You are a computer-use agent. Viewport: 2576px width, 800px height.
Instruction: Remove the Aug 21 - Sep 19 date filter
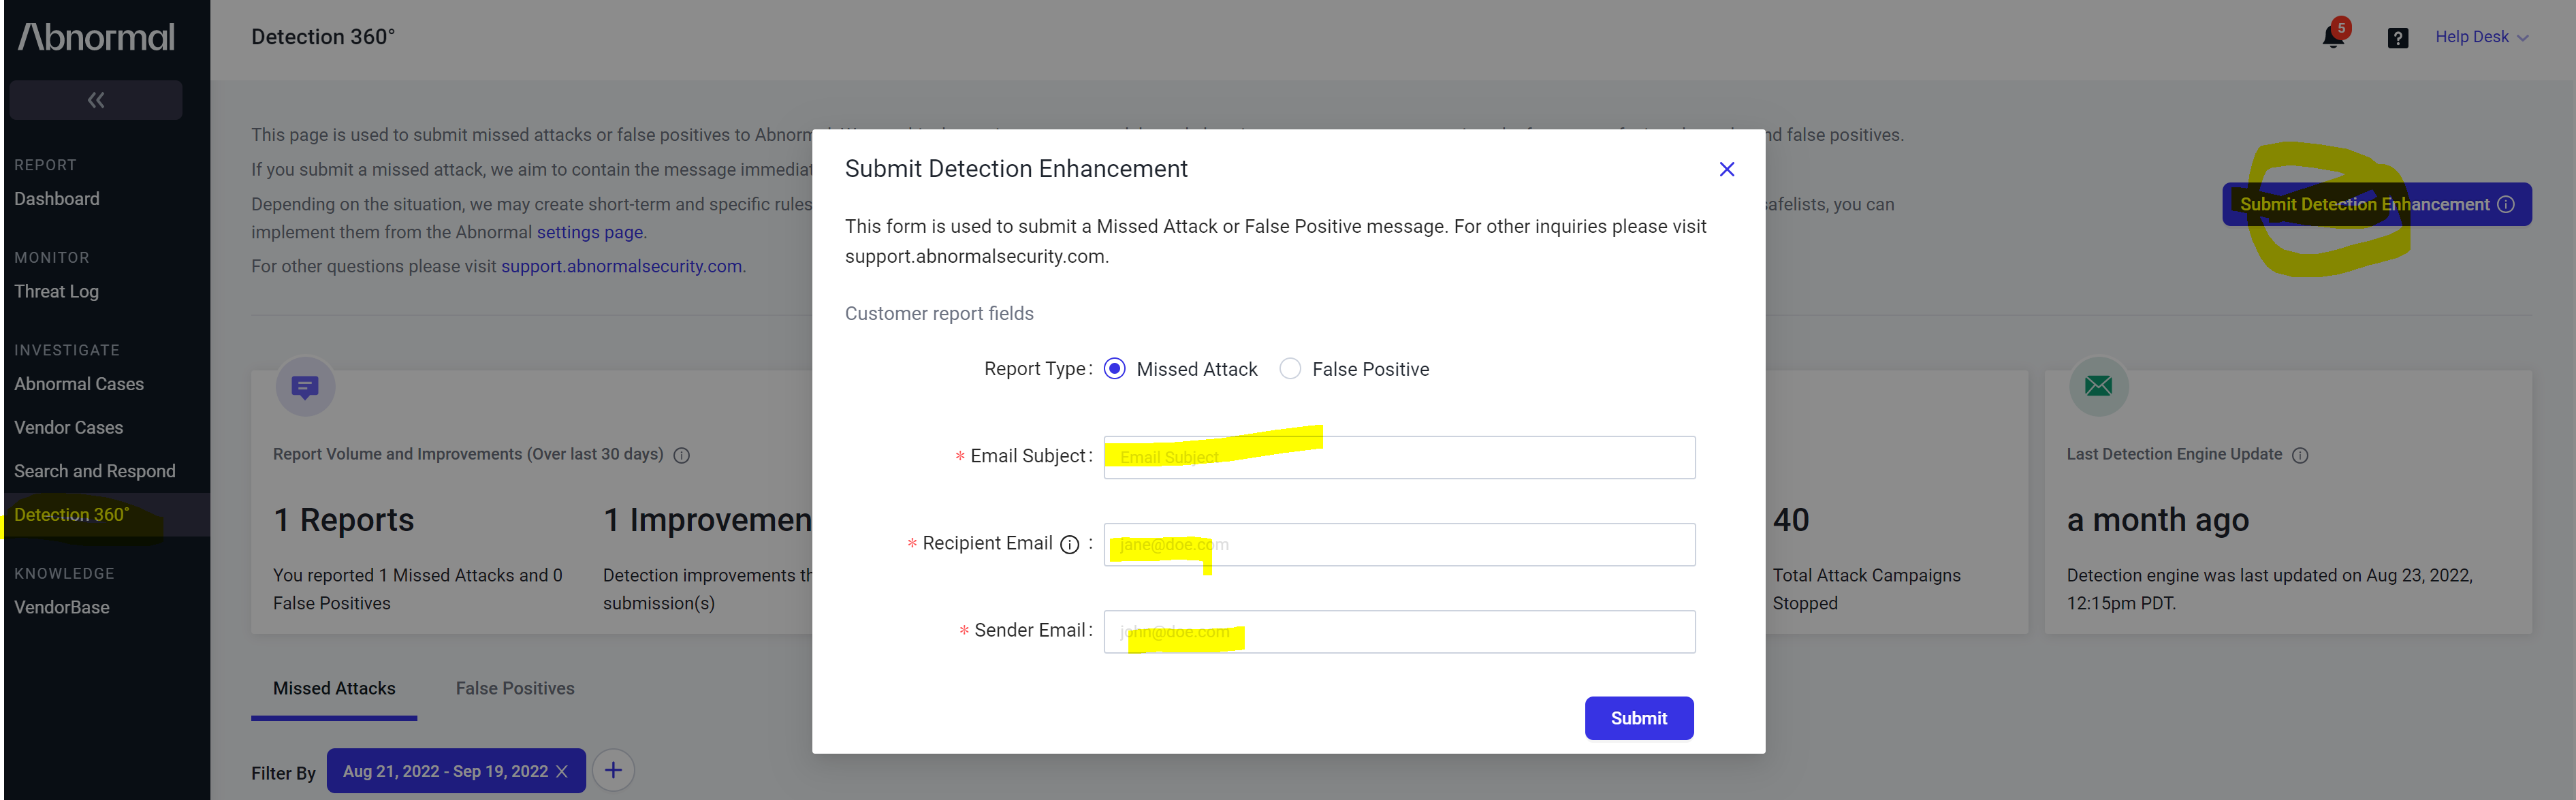562,771
